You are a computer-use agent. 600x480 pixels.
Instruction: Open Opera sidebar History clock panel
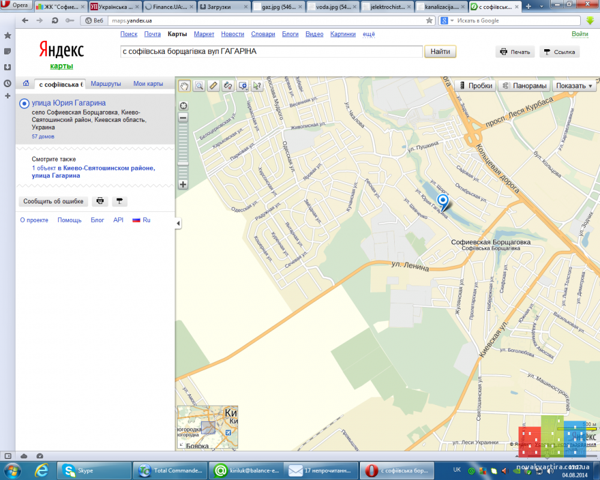coord(7,83)
